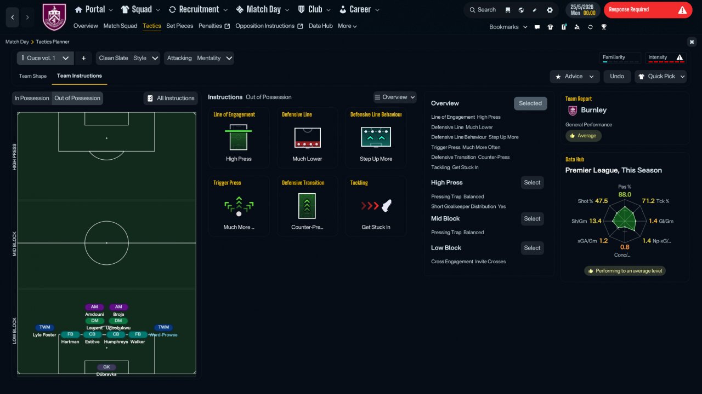This screenshot has height=394, width=702.
Task: Expand the More menu in the sub-navigation
Action: [347, 26]
